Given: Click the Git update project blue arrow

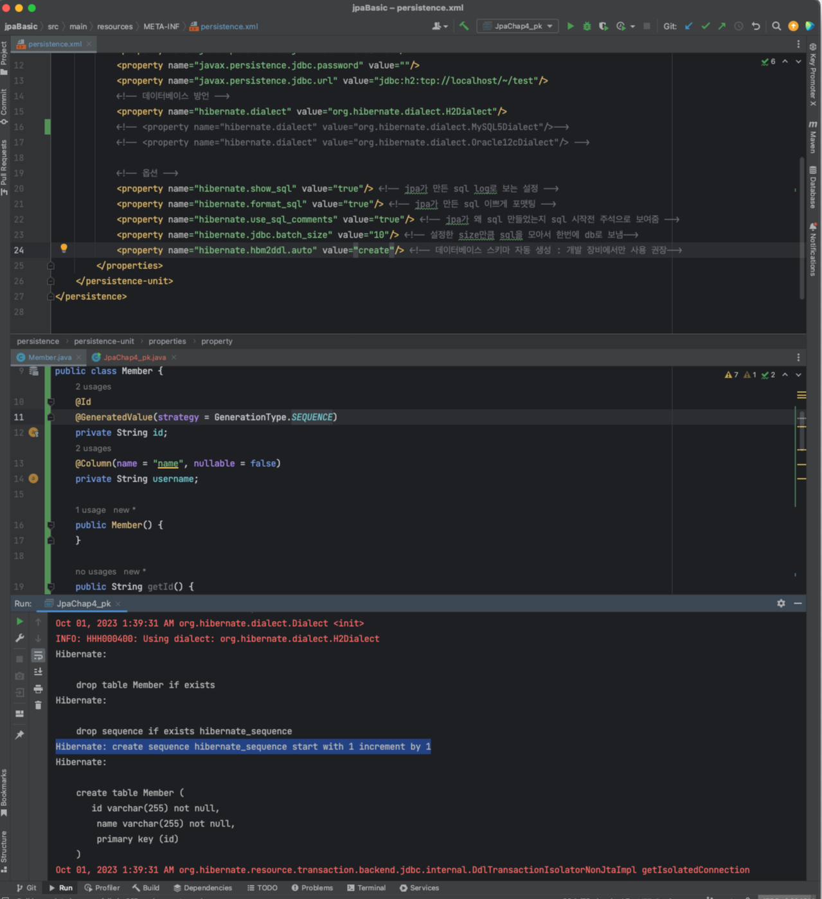Looking at the screenshot, I should pos(689,26).
